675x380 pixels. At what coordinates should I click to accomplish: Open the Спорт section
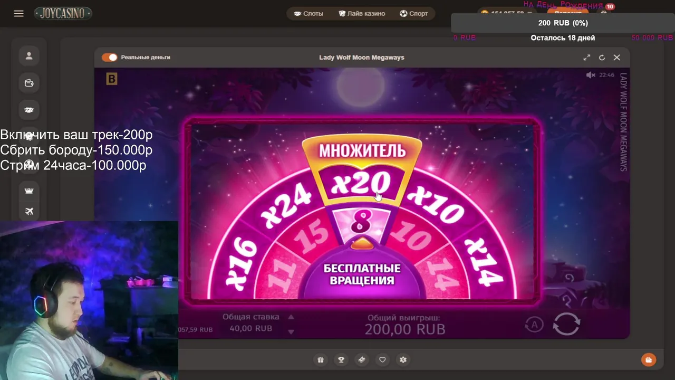click(414, 13)
